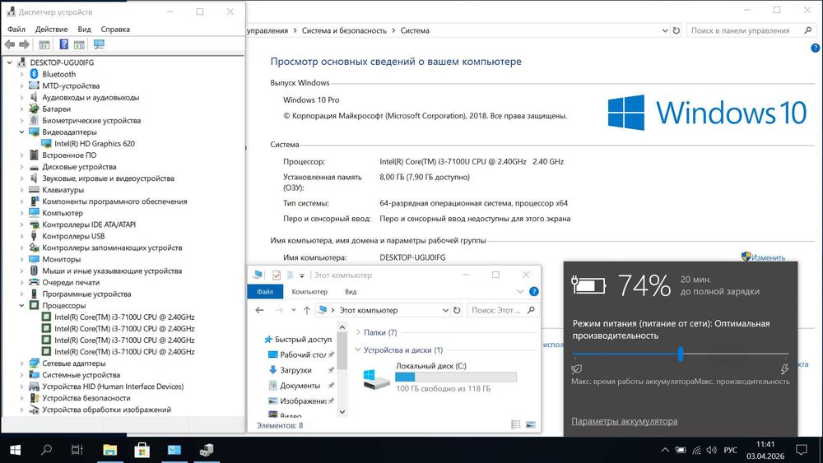823x463 pixels.
Task: Click the power mode slider handle
Action: coord(681,354)
